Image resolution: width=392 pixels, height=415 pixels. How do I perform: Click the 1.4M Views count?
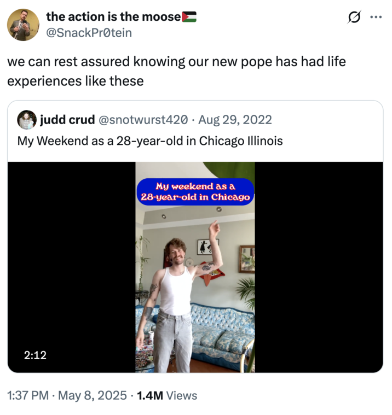[x=166, y=395]
